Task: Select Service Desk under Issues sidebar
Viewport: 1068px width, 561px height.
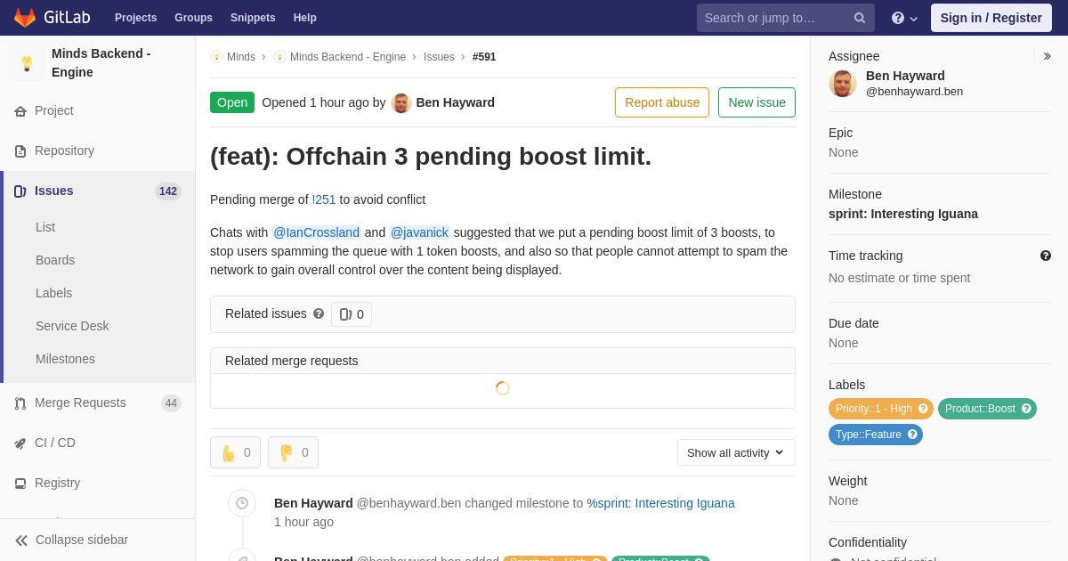Action: click(72, 326)
